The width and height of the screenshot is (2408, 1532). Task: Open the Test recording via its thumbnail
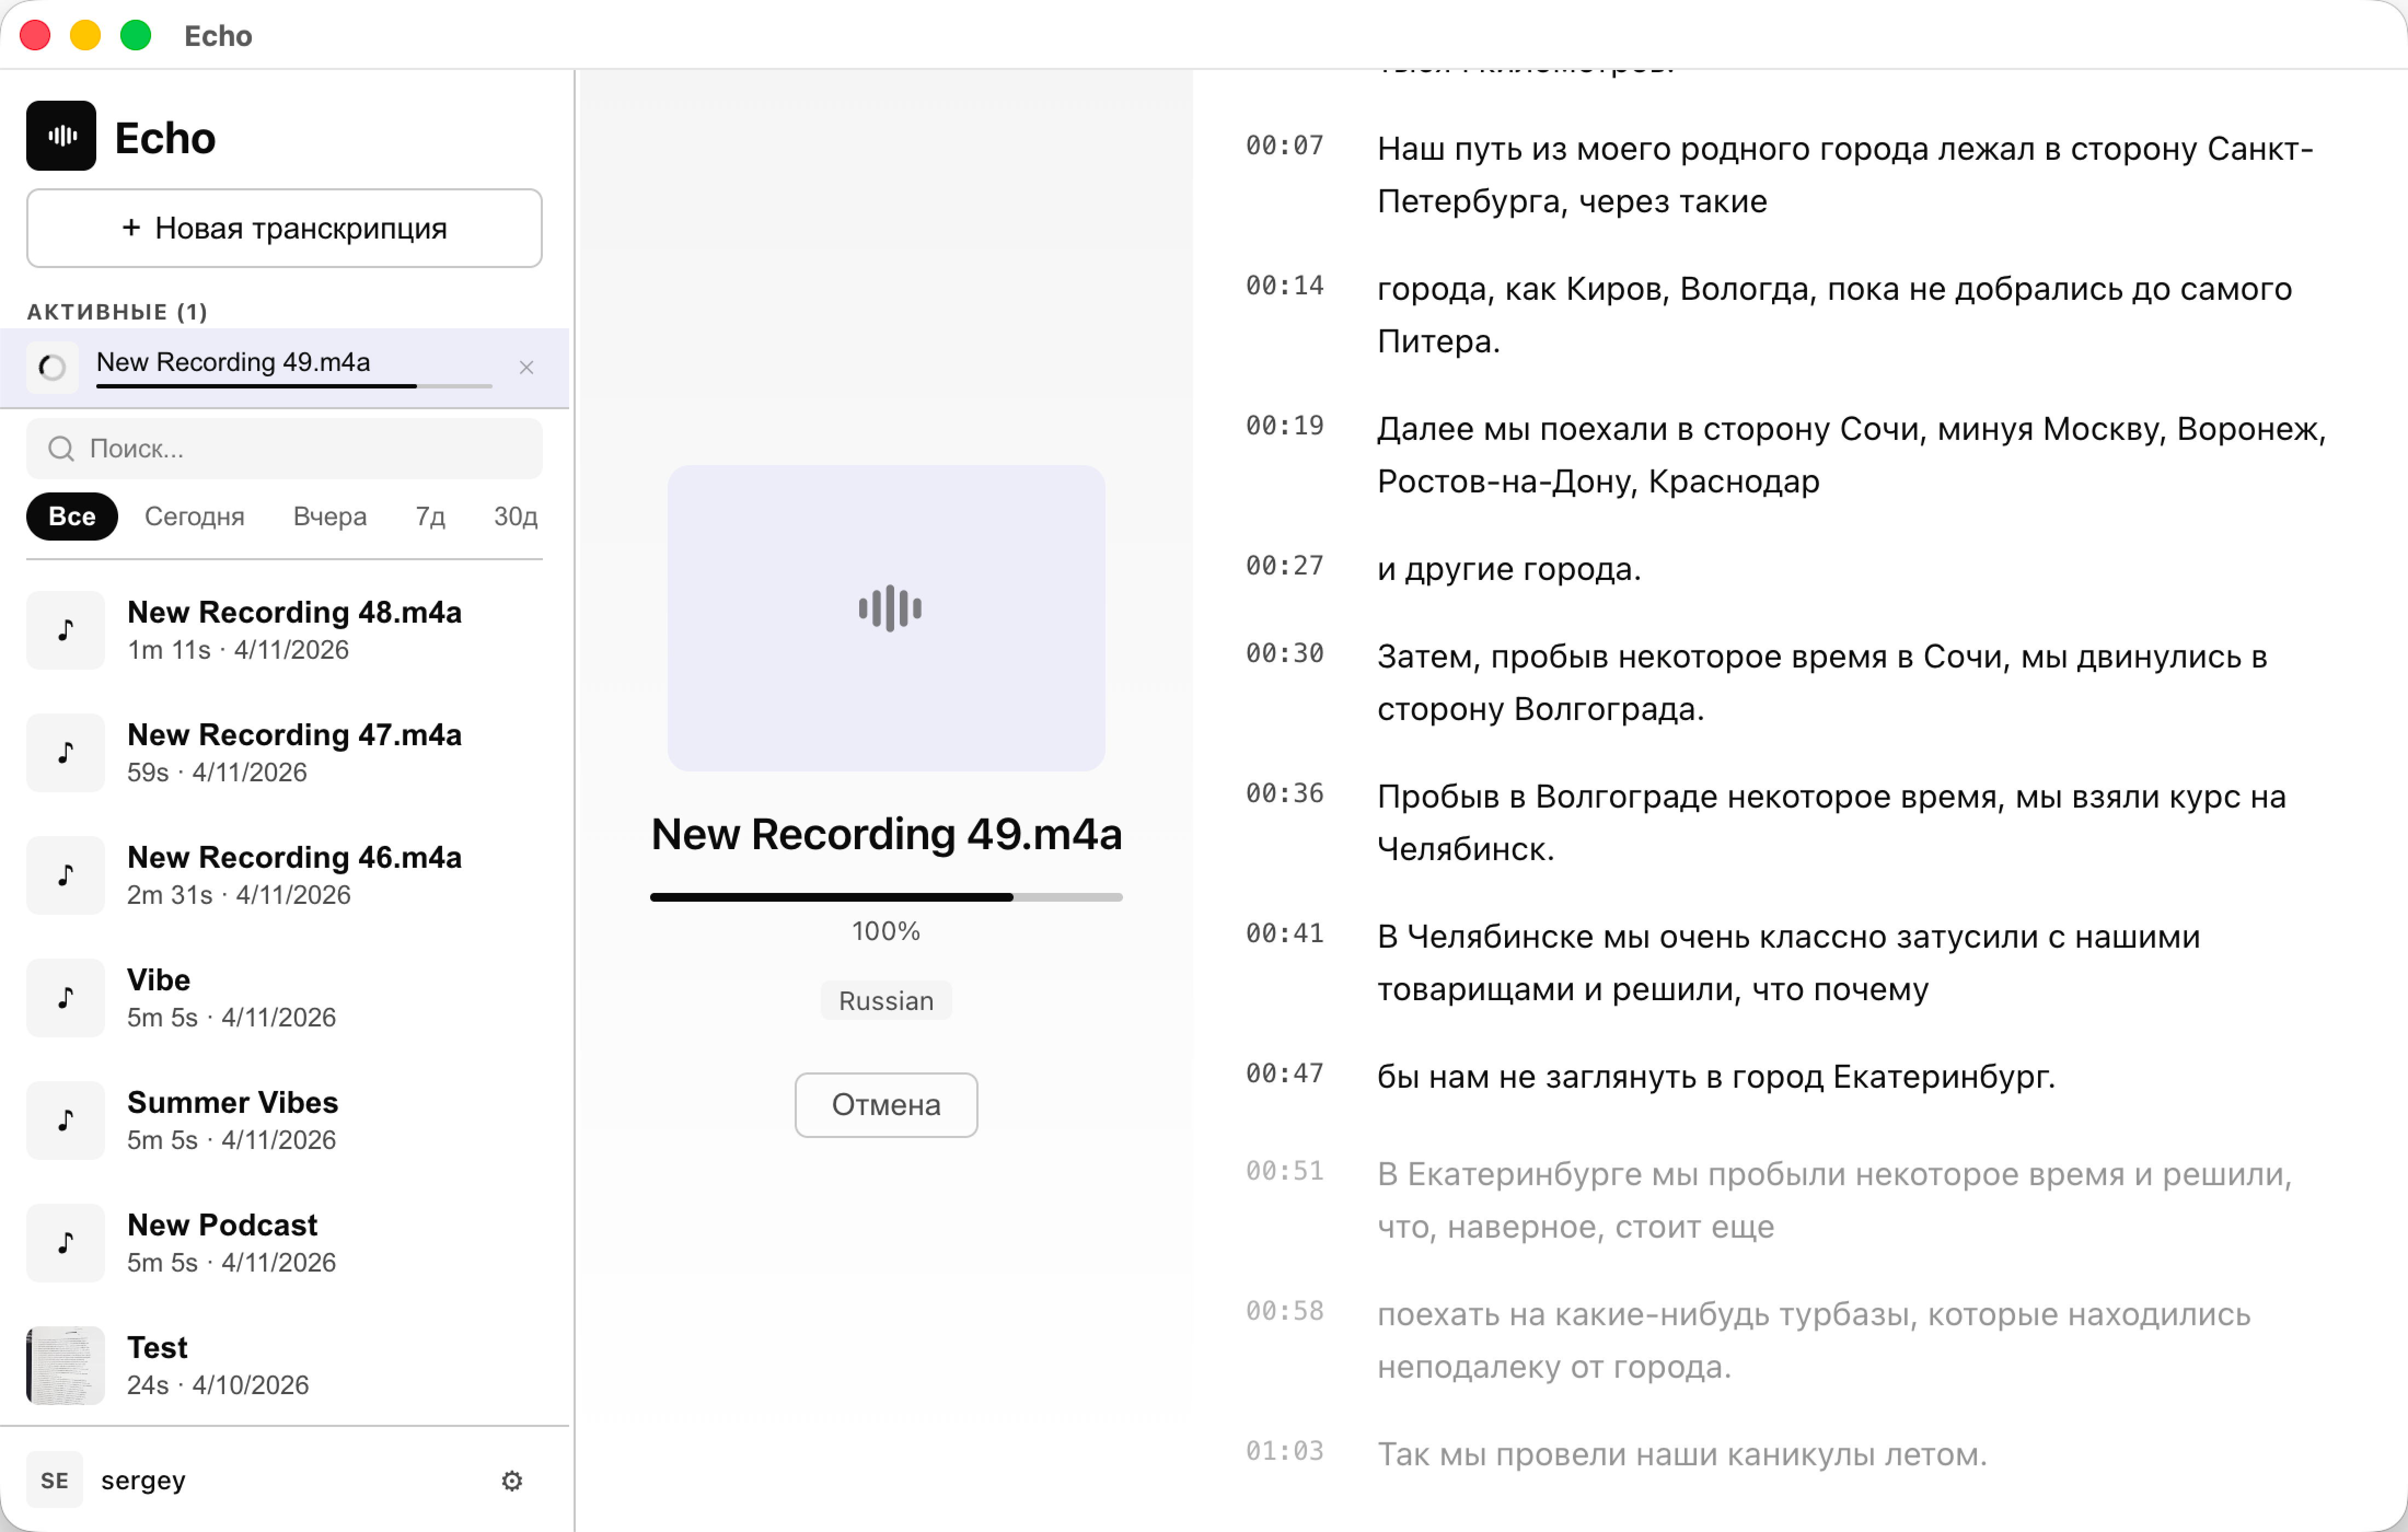coord(64,1364)
